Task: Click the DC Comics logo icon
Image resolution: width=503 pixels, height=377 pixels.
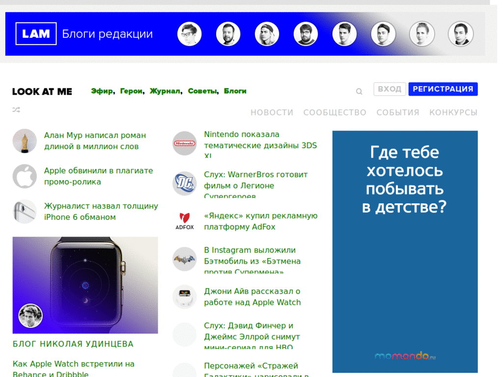Action: 185,184
